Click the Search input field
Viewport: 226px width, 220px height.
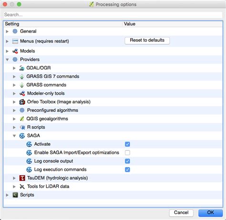pos(113,15)
